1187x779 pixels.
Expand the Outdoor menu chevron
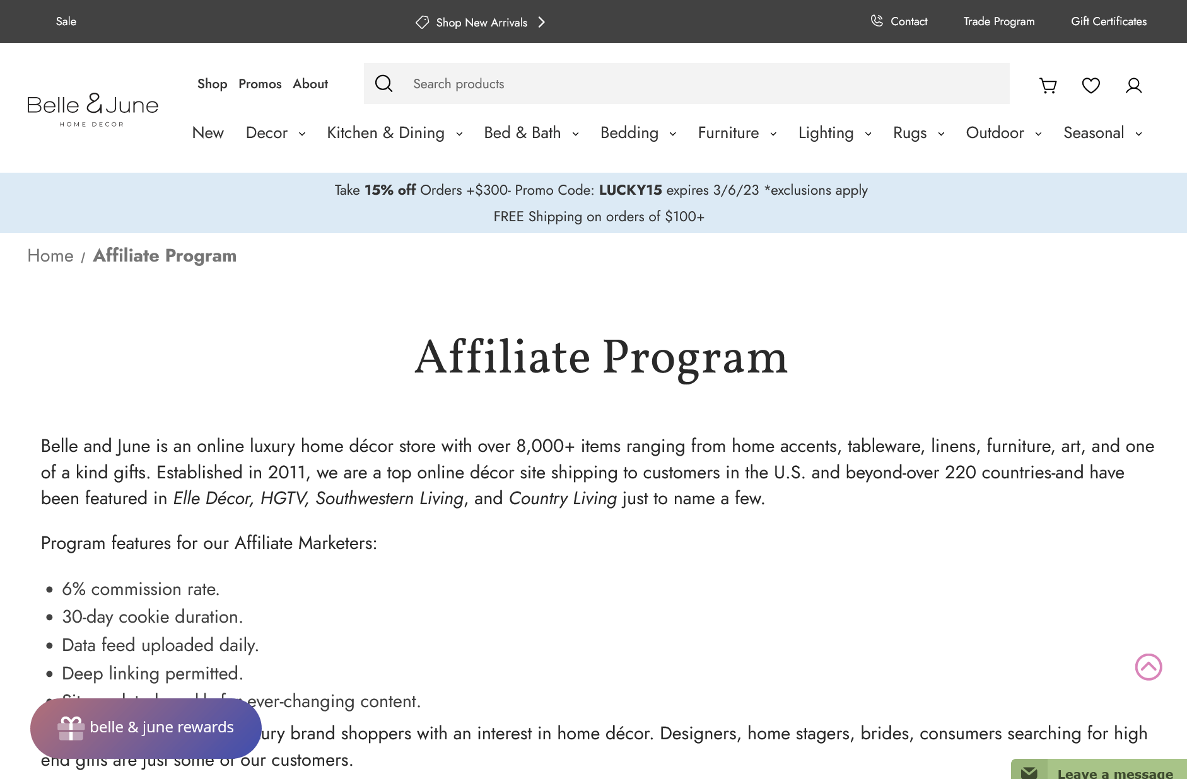1038,134
